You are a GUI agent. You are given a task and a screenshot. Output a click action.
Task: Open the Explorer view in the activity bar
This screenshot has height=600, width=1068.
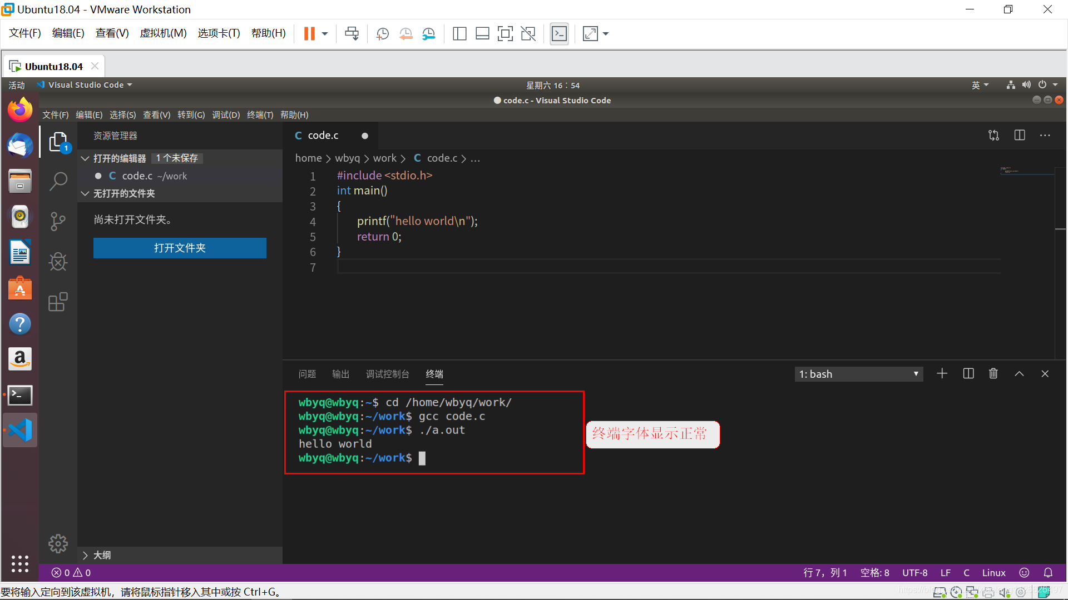(58, 141)
